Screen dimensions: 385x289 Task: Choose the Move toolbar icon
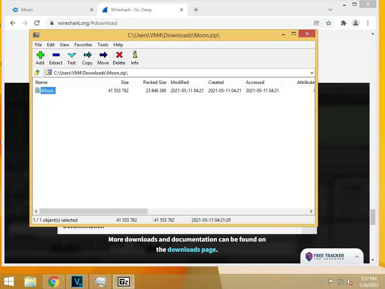pos(103,55)
